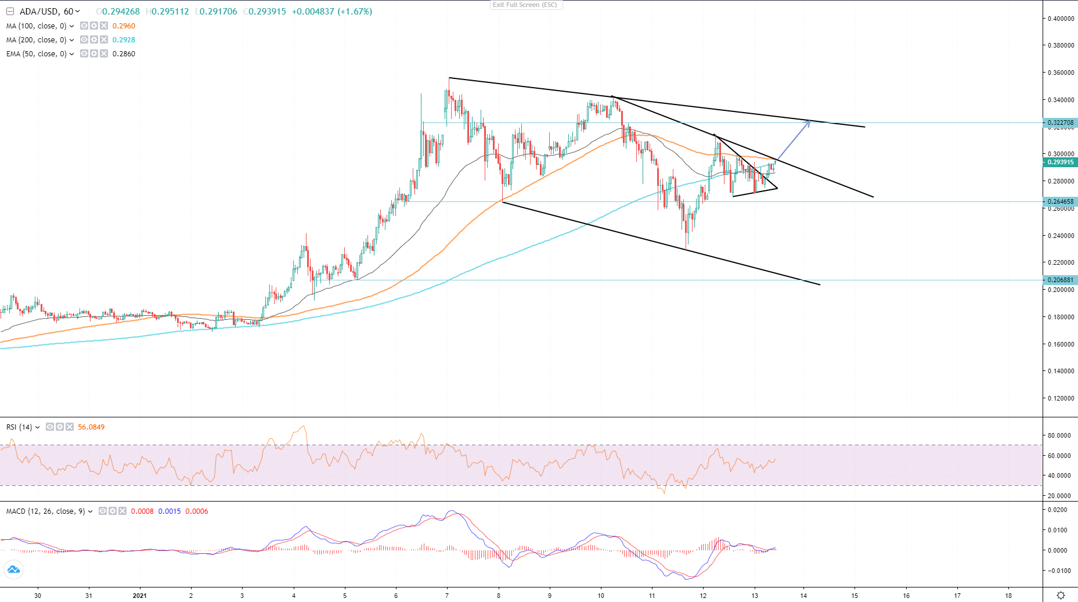The width and height of the screenshot is (1078, 602).
Task: Remove MA 100 indicator with X icon
Action: pos(104,26)
